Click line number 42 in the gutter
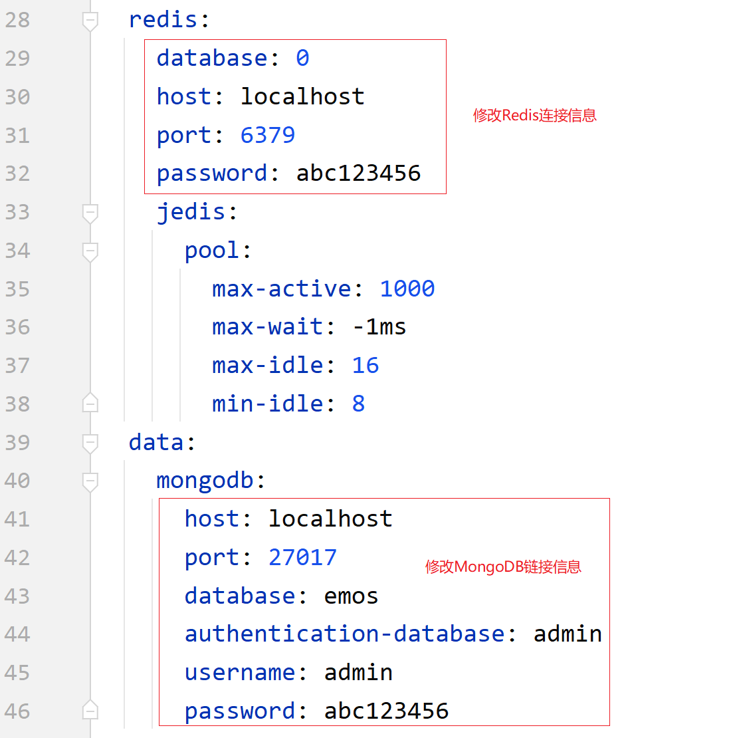The image size is (733, 738). point(17,557)
